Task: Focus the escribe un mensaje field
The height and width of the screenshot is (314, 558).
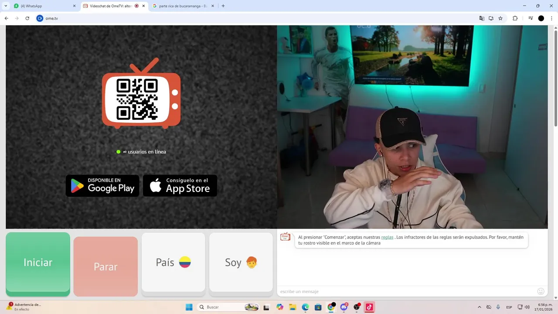Action: [405, 291]
